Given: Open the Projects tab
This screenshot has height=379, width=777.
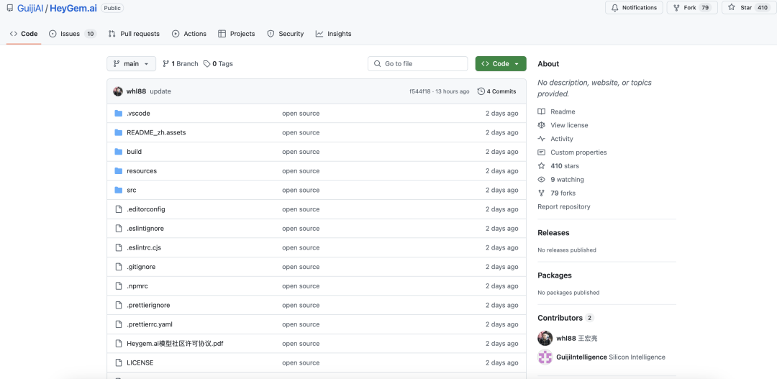Looking at the screenshot, I should (237, 34).
